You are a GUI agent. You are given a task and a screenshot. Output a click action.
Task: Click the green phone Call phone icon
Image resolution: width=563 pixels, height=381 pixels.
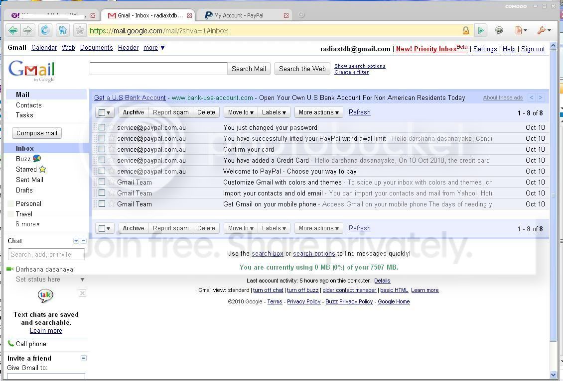coord(11,343)
